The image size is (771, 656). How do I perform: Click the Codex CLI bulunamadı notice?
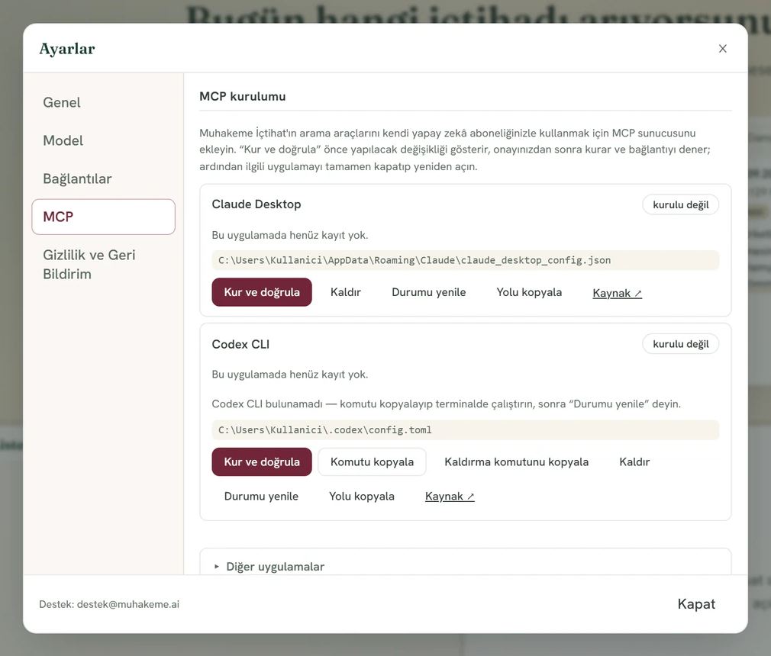pos(446,404)
